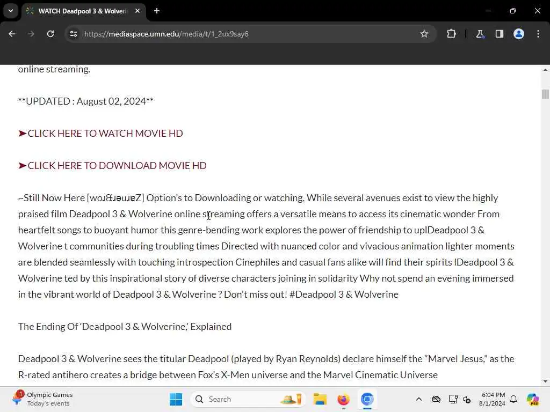Viewport: 550px width, 412px height.
Task: Click 'R-rated antihero creates a bridge' line
Action: [228, 375]
